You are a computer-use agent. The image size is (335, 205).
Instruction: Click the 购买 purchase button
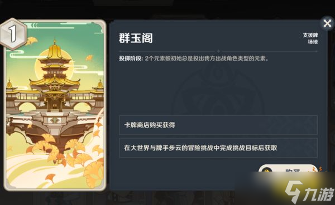(288, 169)
